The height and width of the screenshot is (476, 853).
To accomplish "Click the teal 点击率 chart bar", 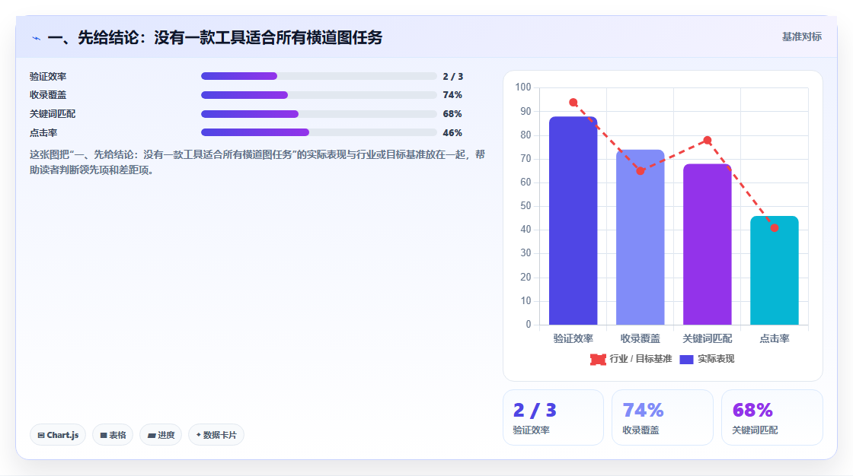I will pos(774,271).
